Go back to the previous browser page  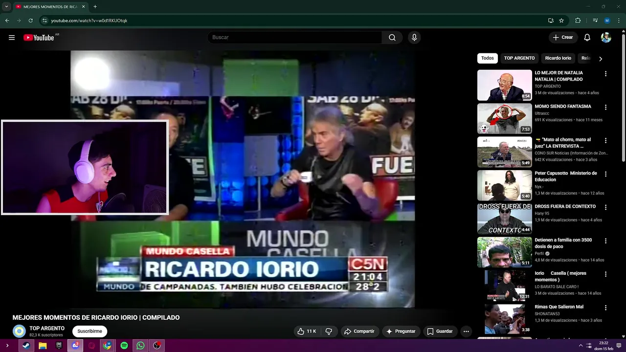pos(7,21)
